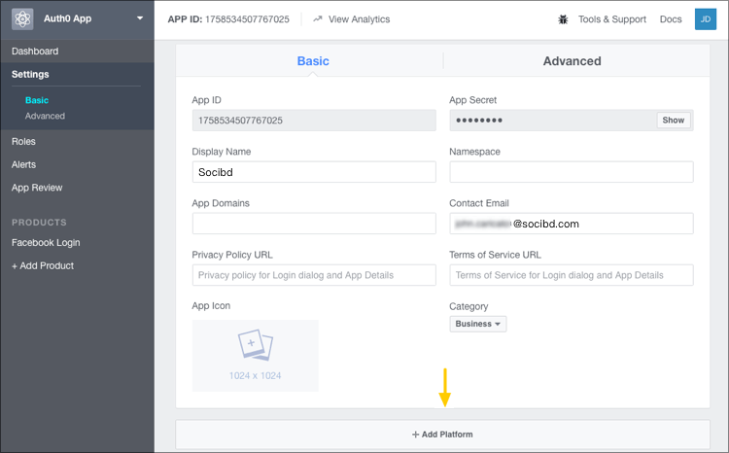The width and height of the screenshot is (729, 453).
Task: Click the bug icon near Tools & Support
Action: pos(563,19)
